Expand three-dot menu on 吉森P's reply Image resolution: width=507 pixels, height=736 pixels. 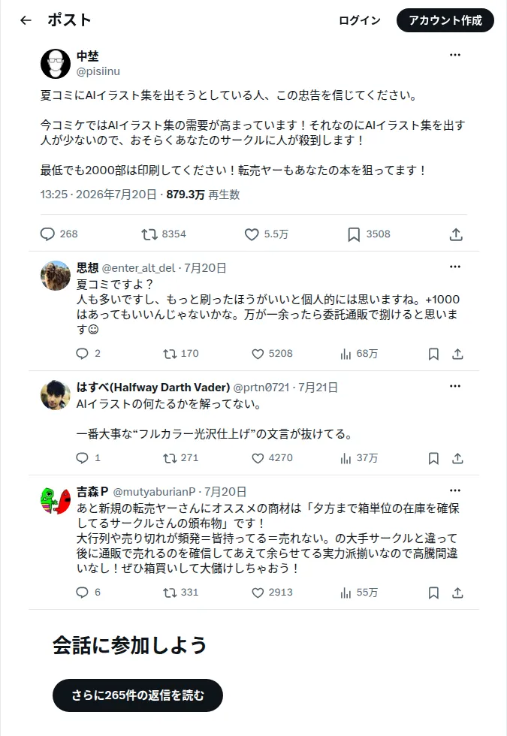coord(455,490)
